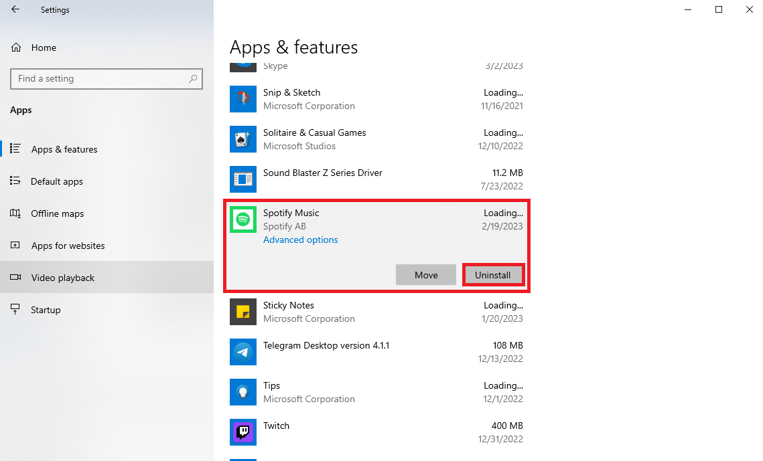Select Telegram Desktop version 4.1.1
763x461 pixels.
(x=326, y=345)
